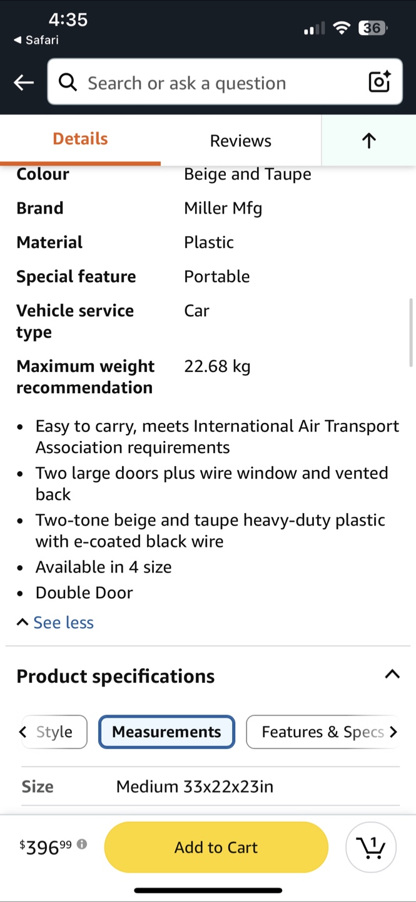Open the camera lens search icon
416x902 pixels.
[379, 82]
